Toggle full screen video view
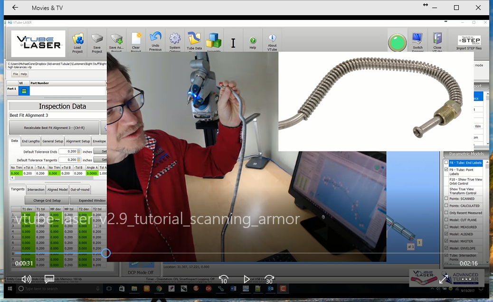This screenshot has height=302, width=493. [444, 279]
